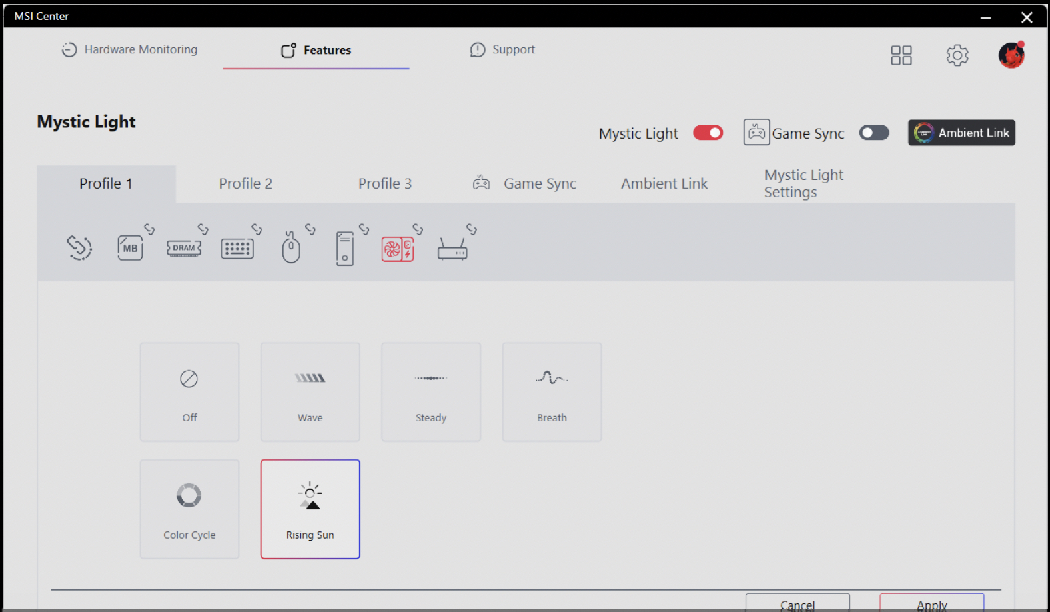
Task: Select the Profile 3 tab
Action: 385,184
